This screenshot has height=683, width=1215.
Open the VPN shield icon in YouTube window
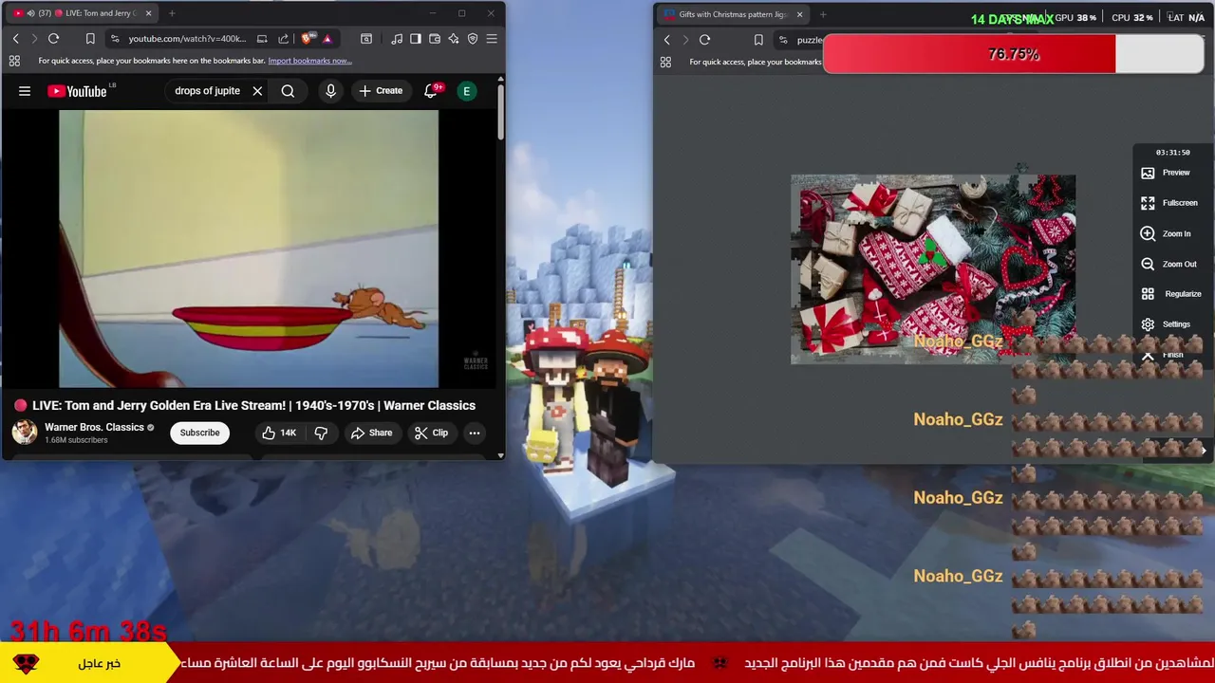pyautogui.click(x=473, y=39)
